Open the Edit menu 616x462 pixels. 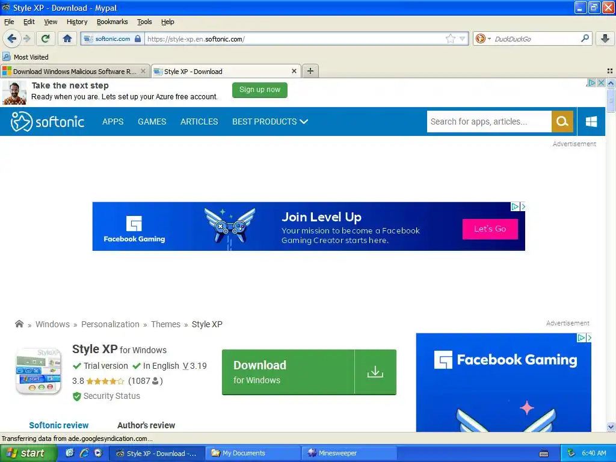[x=29, y=22]
